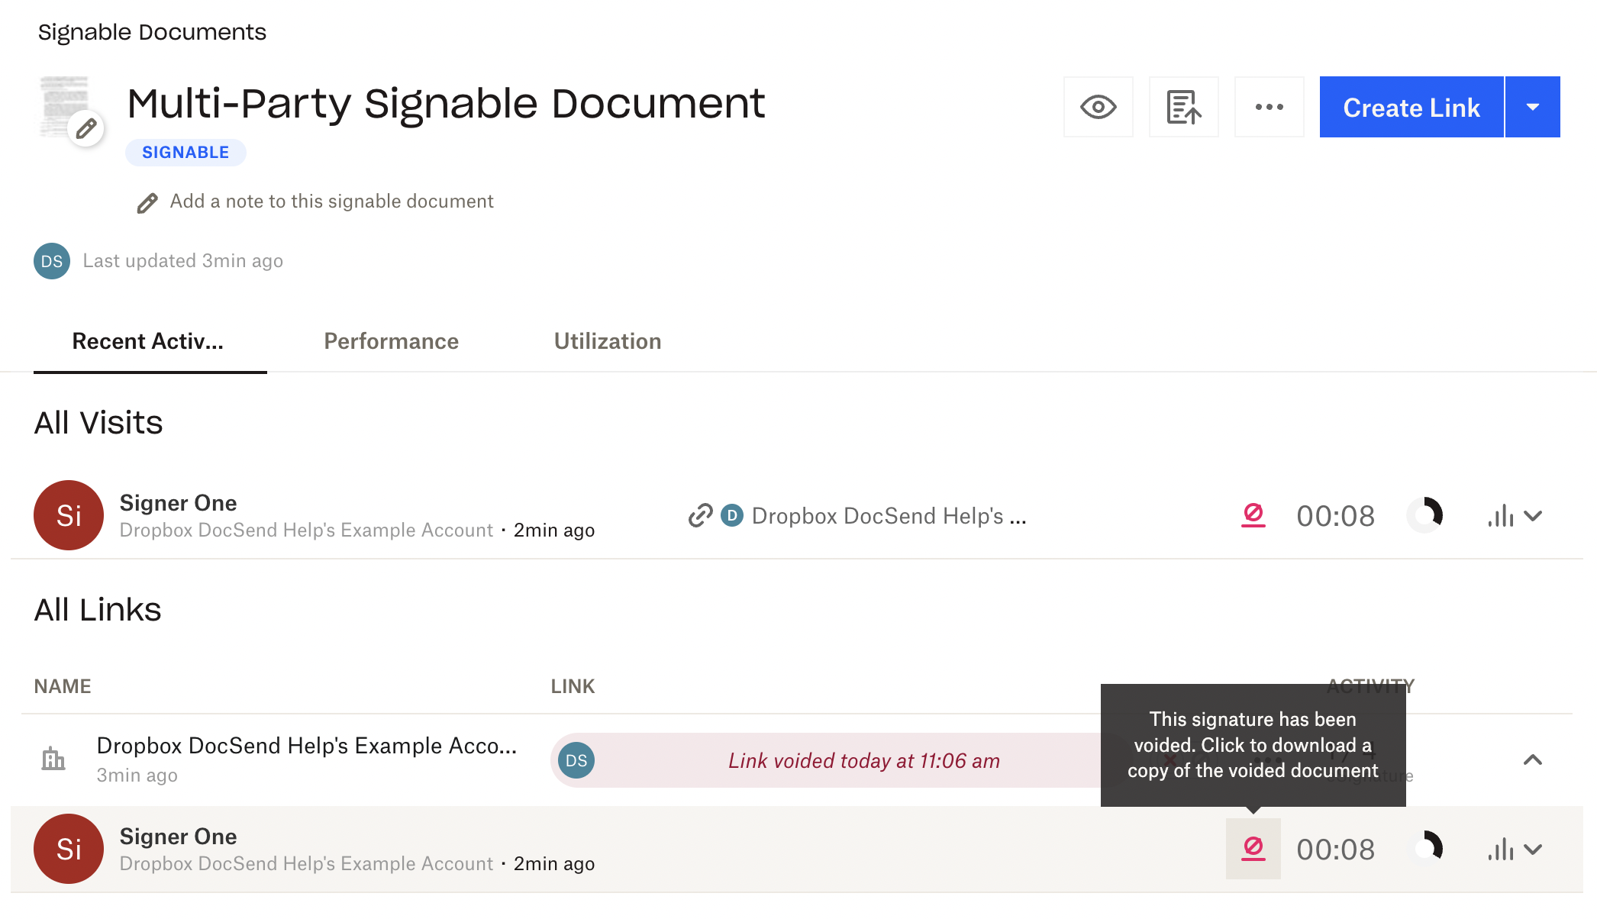1597x919 pixels.
Task: Click bar chart stats icon in All Visits row
Action: click(x=1501, y=516)
